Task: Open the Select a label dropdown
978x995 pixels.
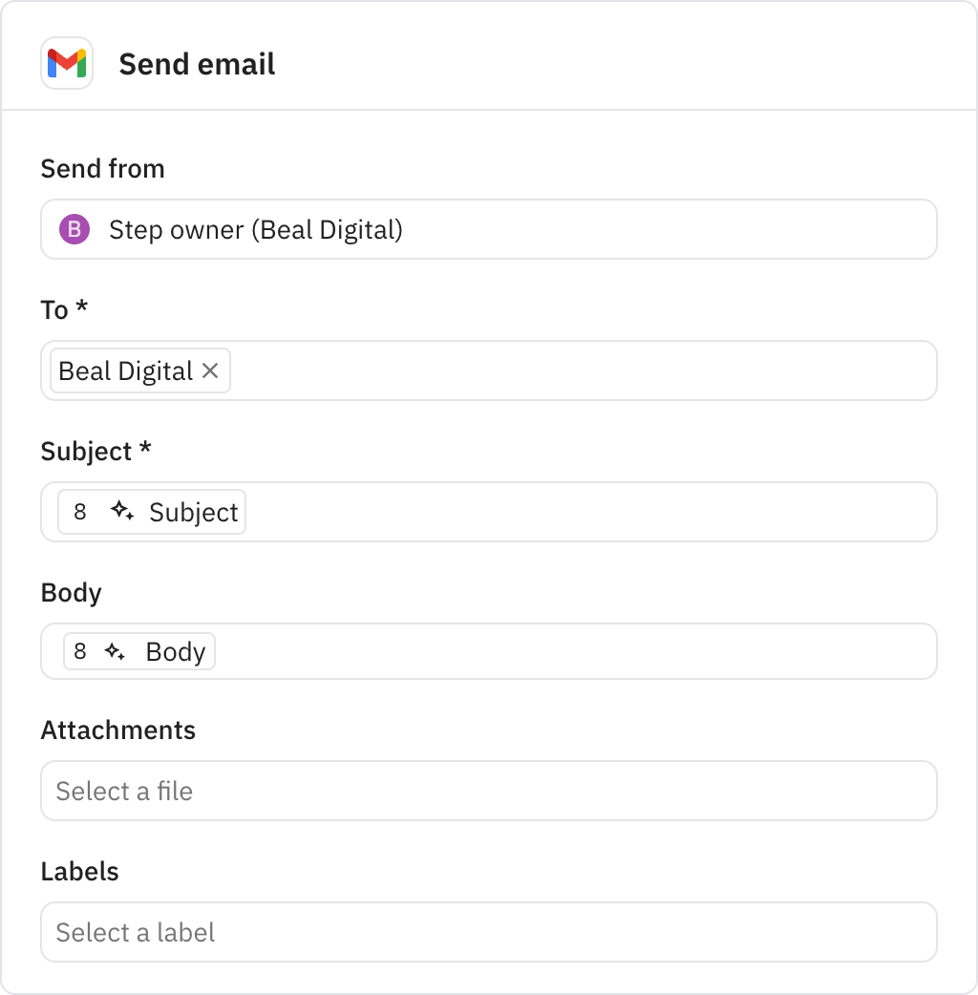Action: point(489,932)
